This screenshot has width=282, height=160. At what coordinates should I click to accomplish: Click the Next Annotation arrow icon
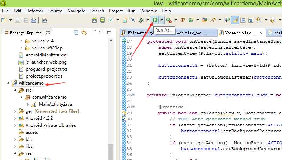tap(259, 20)
